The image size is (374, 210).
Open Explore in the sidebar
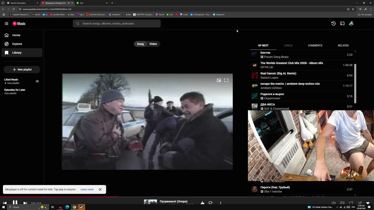coord(22,44)
